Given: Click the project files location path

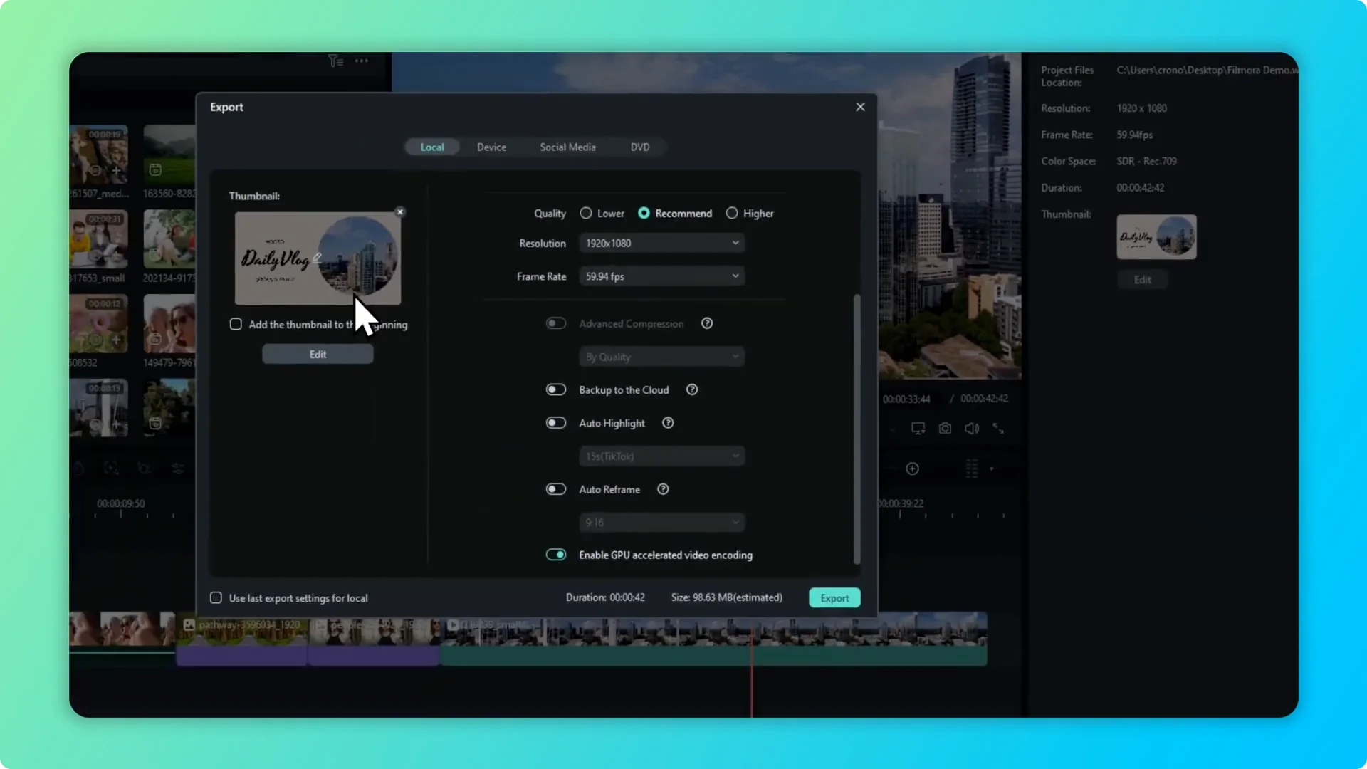Looking at the screenshot, I should [1207, 70].
